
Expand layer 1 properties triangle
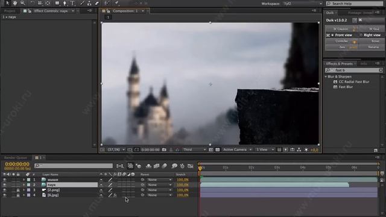24,180
